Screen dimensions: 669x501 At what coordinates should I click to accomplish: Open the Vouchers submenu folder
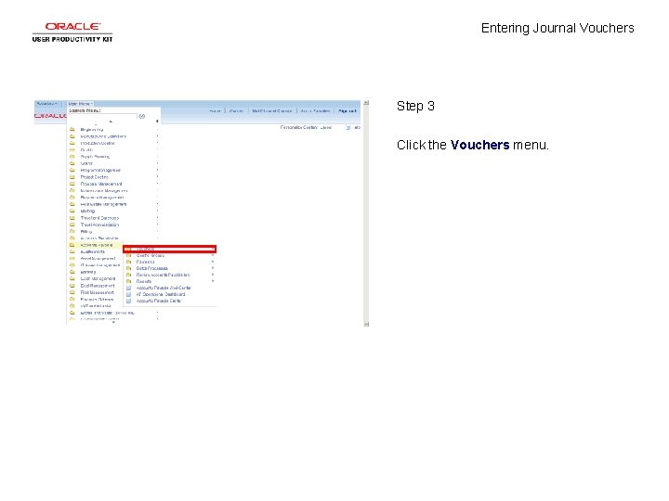tap(170, 249)
